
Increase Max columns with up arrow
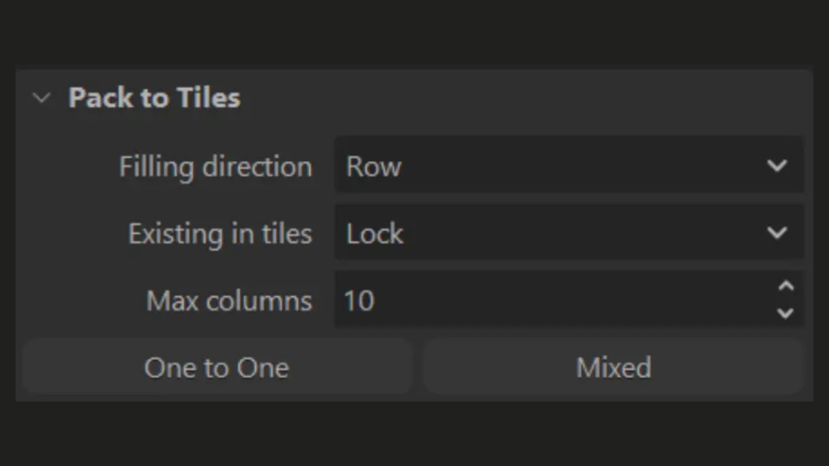click(x=786, y=286)
